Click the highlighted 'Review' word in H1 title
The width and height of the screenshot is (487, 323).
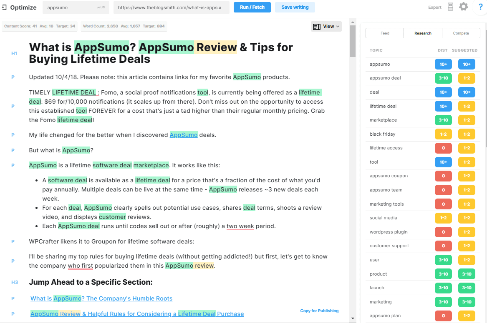coord(217,47)
